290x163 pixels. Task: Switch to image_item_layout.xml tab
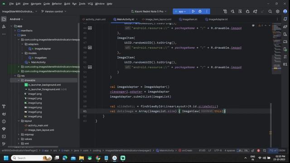157,19
